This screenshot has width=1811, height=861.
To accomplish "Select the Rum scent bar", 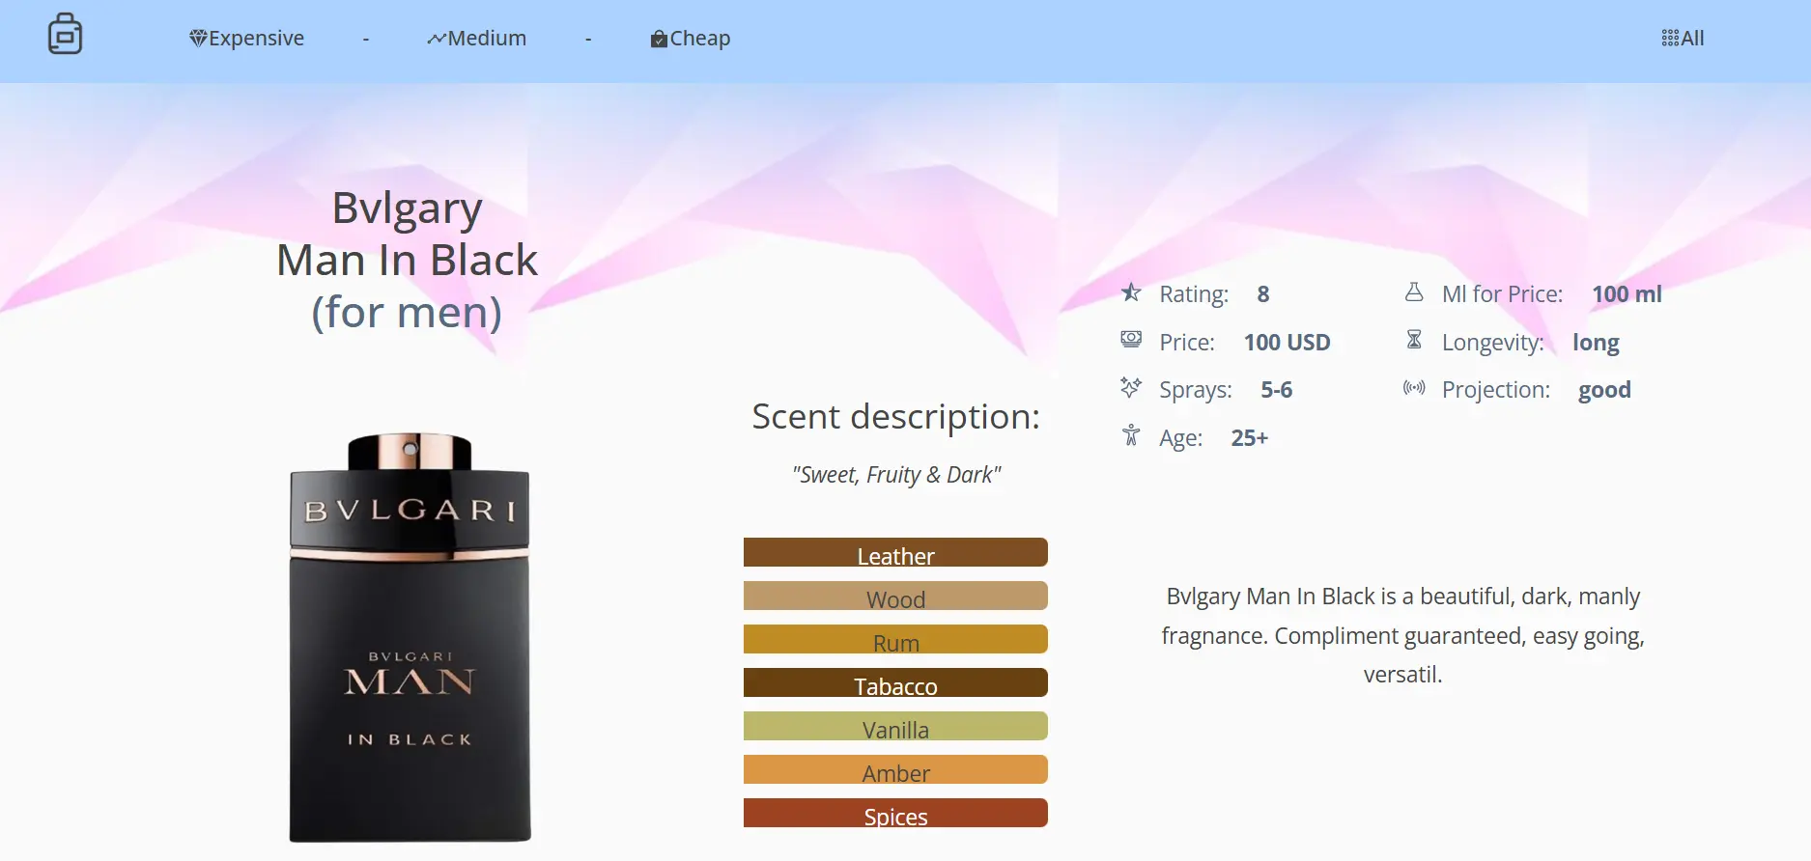I will click(x=895, y=639).
